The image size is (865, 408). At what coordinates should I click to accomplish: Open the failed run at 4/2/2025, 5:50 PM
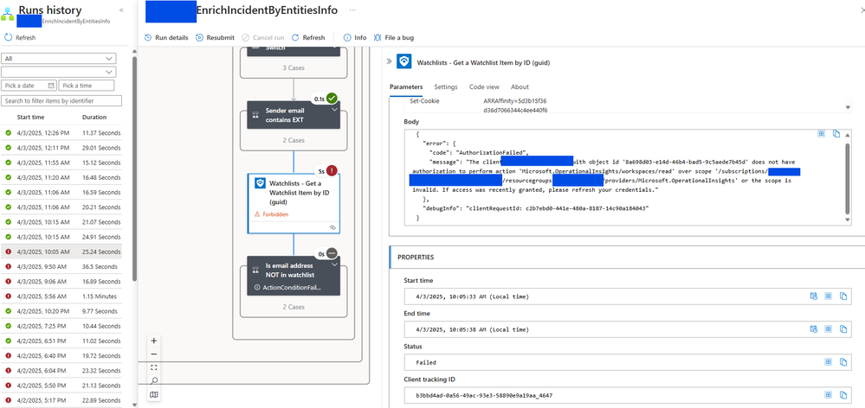tap(63, 386)
